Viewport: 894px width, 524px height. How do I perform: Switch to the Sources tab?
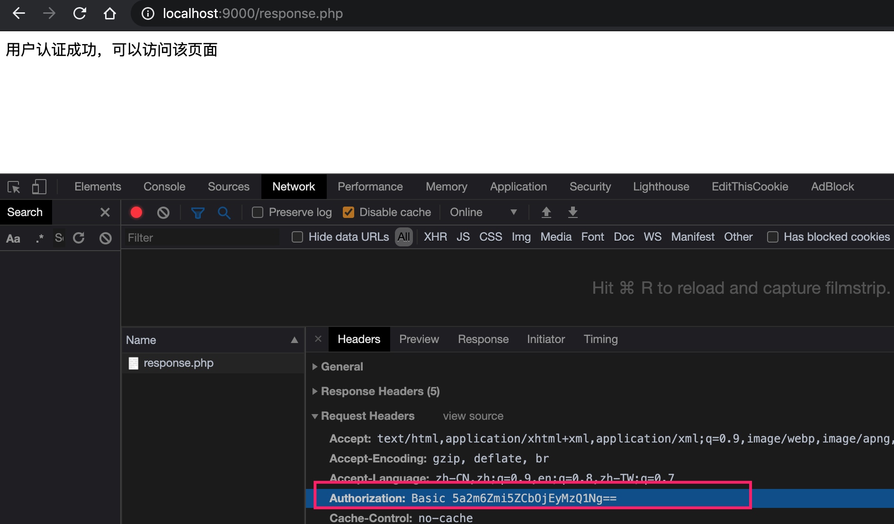click(228, 187)
